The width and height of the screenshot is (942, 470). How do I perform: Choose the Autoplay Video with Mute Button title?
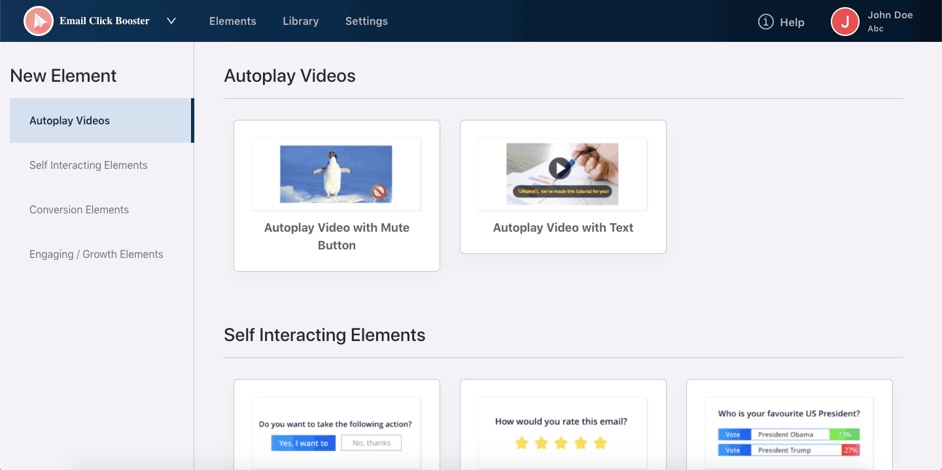[x=336, y=236]
